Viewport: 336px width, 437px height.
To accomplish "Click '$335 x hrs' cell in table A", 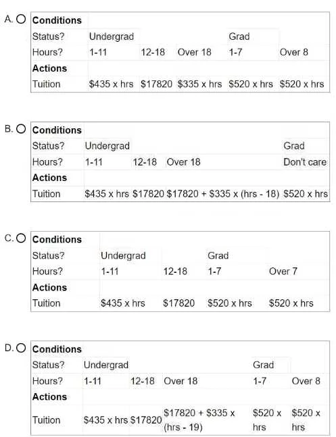I will pyautogui.click(x=200, y=84).
